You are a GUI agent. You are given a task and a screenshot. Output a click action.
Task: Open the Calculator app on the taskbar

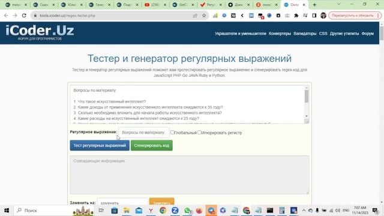click(x=282, y=211)
